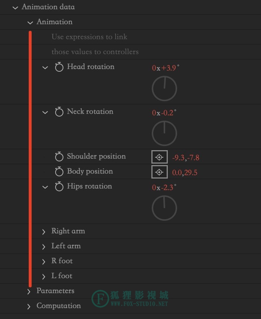Expand the Right arm group
Image resolution: width=261 pixels, height=319 pixels.
(x=44, y=232)
